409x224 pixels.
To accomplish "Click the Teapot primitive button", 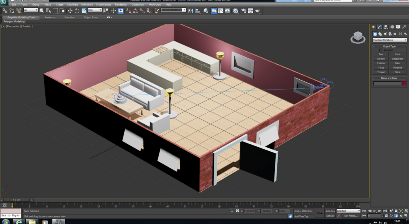I will [381, 72].
